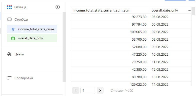196x96 pixels.
Task: Click the date cell 11.08.2022
Action: click(x=170, y=62)
